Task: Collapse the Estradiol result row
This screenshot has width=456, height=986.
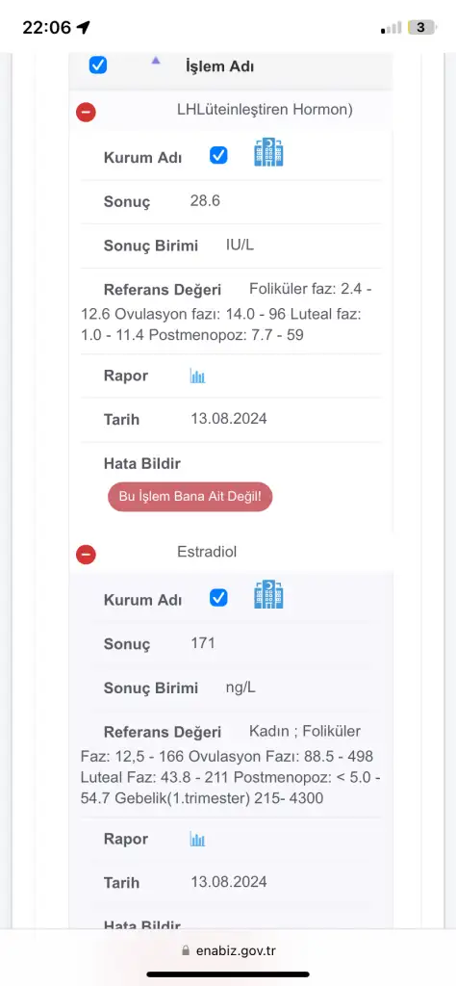Action: pyautogui.click(x=86, y=555)
